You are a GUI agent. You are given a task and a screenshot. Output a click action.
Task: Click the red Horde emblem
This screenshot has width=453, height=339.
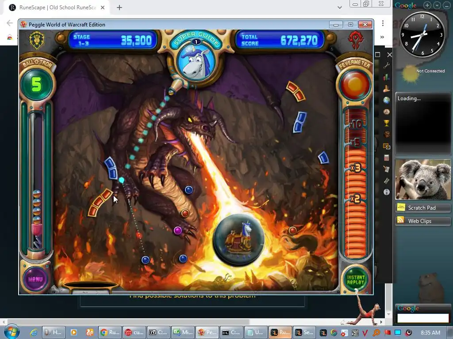(356, 40)
